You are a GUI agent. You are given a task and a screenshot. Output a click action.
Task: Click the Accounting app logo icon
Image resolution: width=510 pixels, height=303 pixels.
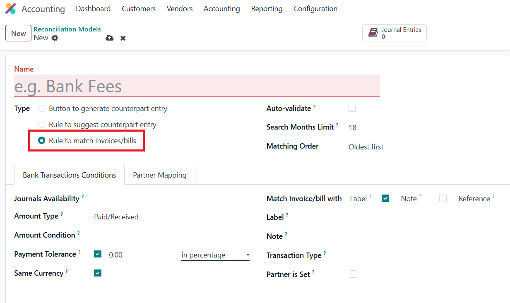coord(11,9)
